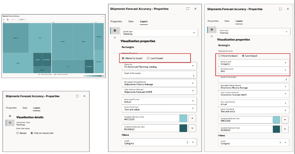Open Color Gradient Measure dropdown in Primary Level panel
This screenshot has height=154, width=295.
pos(254,94)
